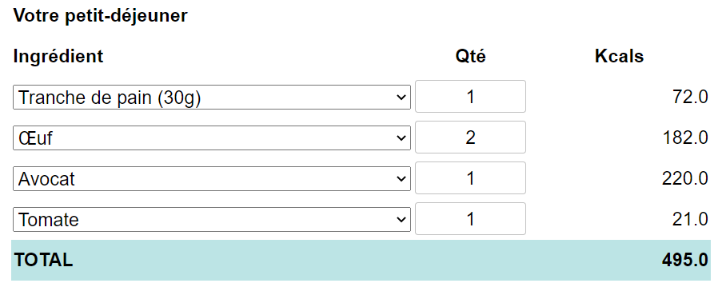Focus the quantity field showing 2 for Œuf
The width and height of the screenshot is (722, 291).
(x=470, y=138)
